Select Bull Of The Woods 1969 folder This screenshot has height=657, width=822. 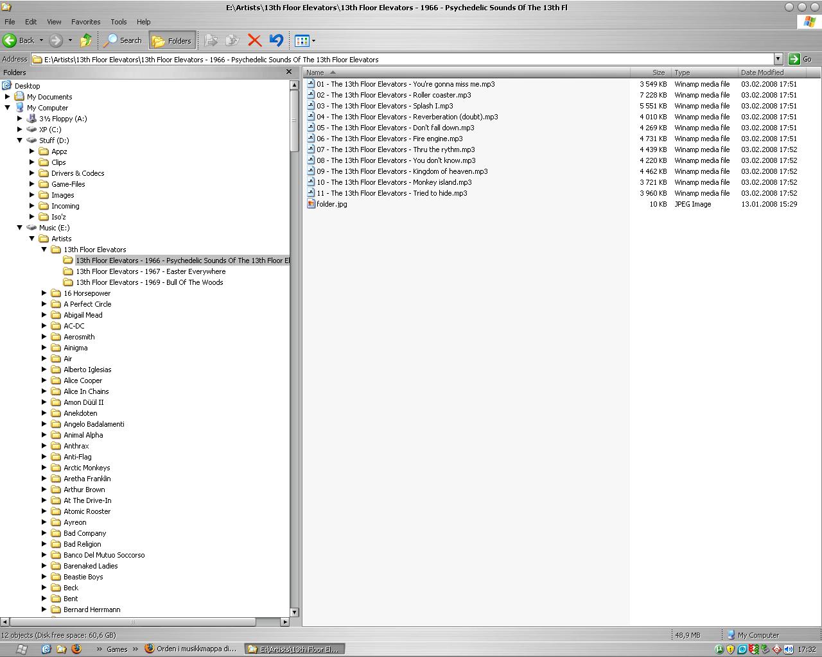click(149, 282)
